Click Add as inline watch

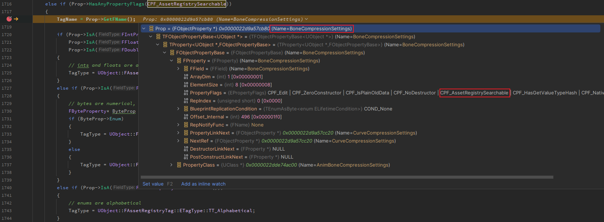(203, 184)
